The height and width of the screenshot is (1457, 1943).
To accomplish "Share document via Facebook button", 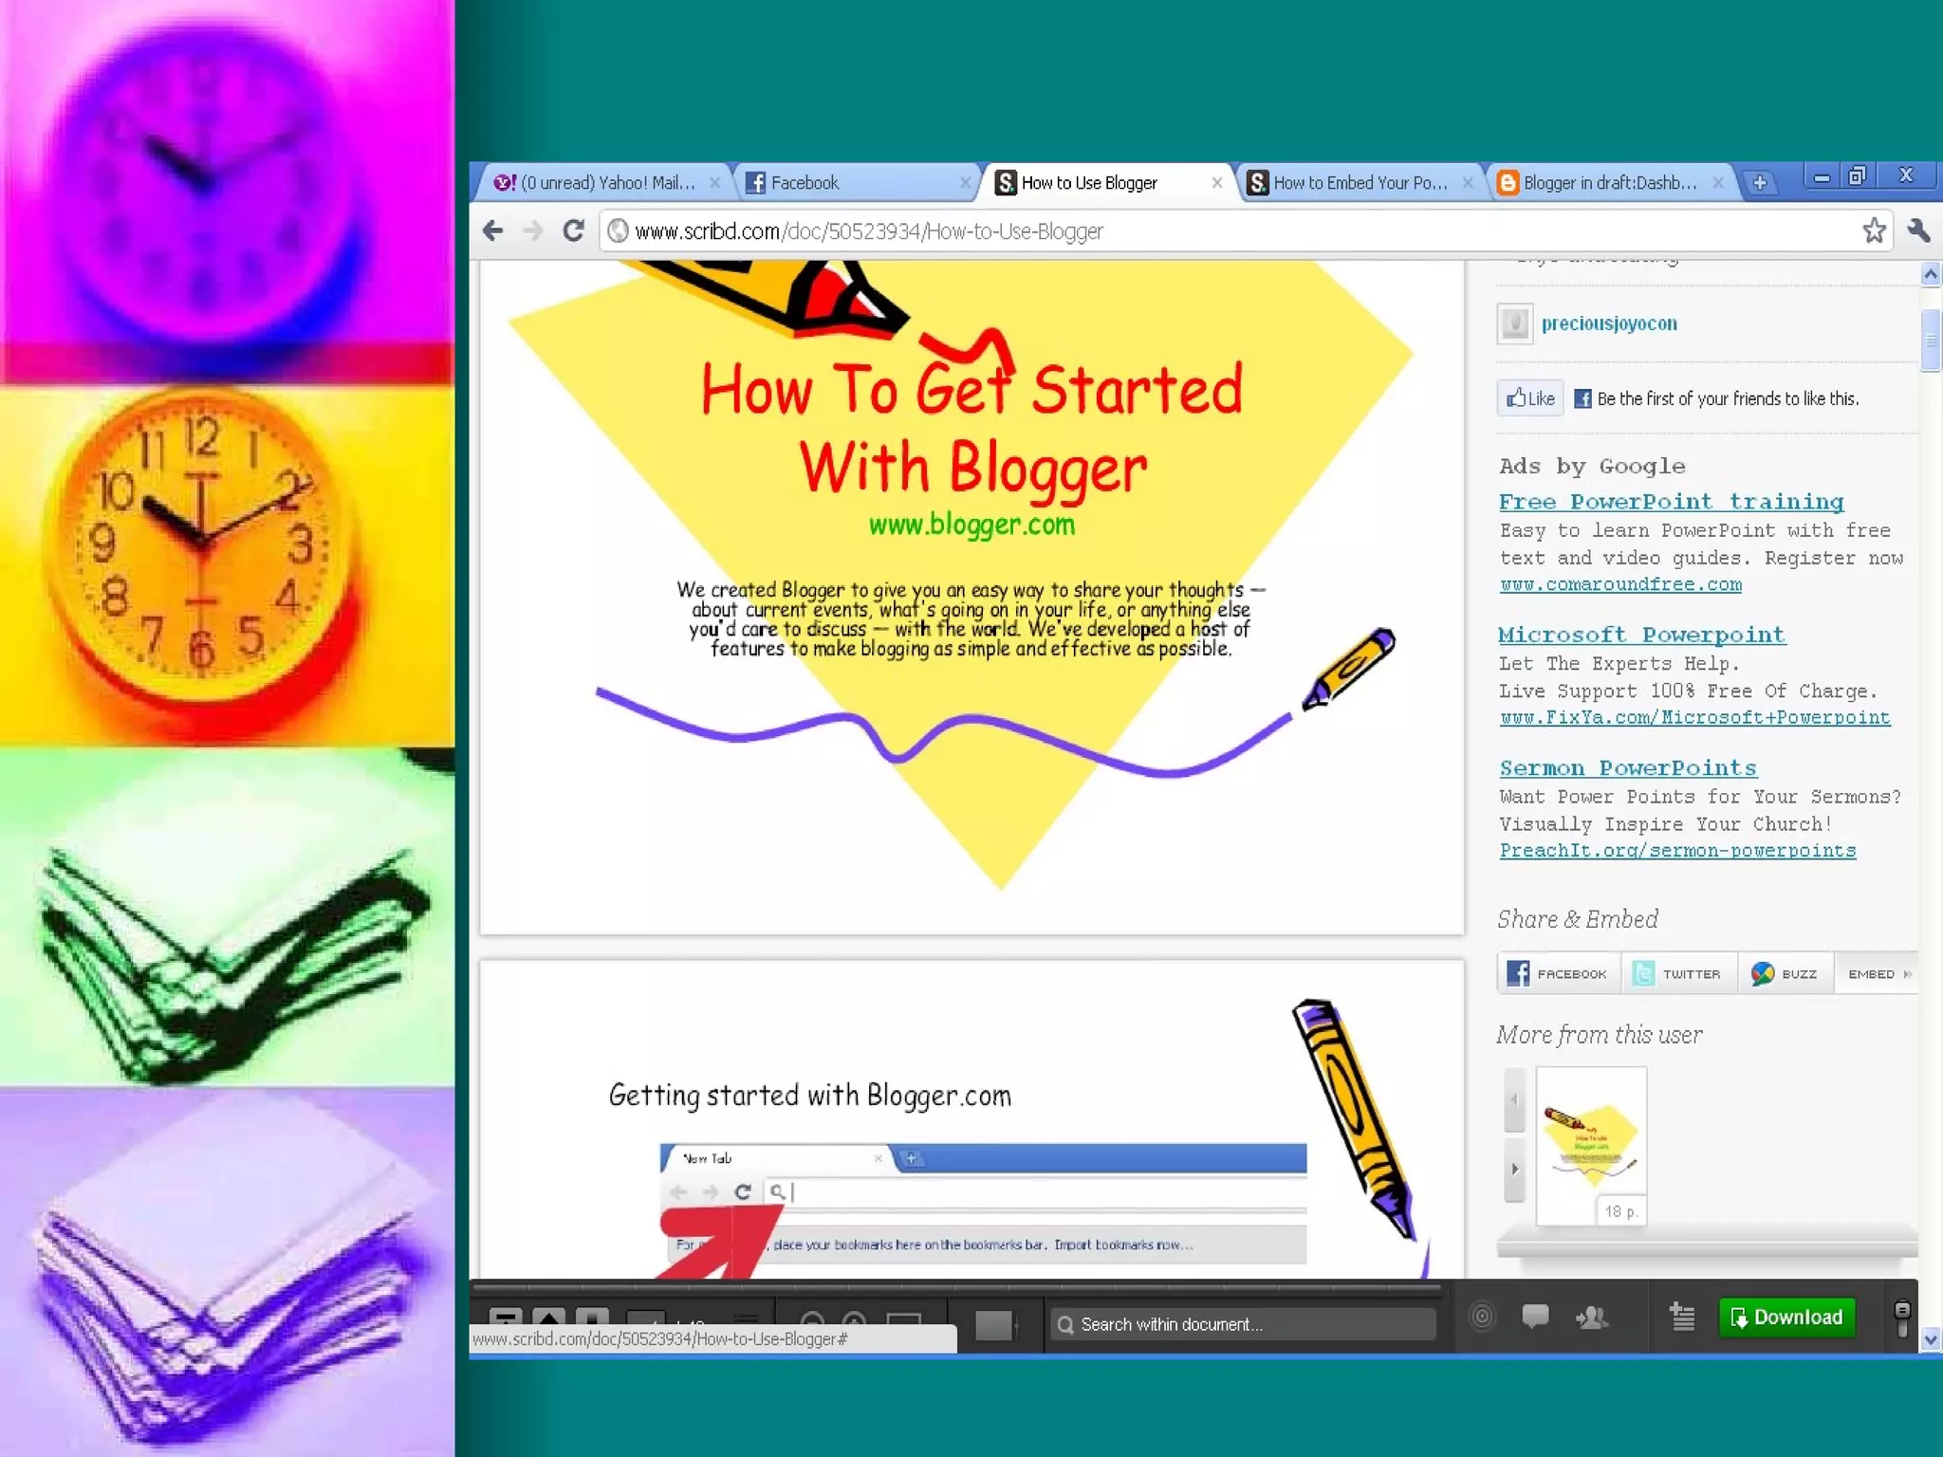I will tap(1558, 973).
